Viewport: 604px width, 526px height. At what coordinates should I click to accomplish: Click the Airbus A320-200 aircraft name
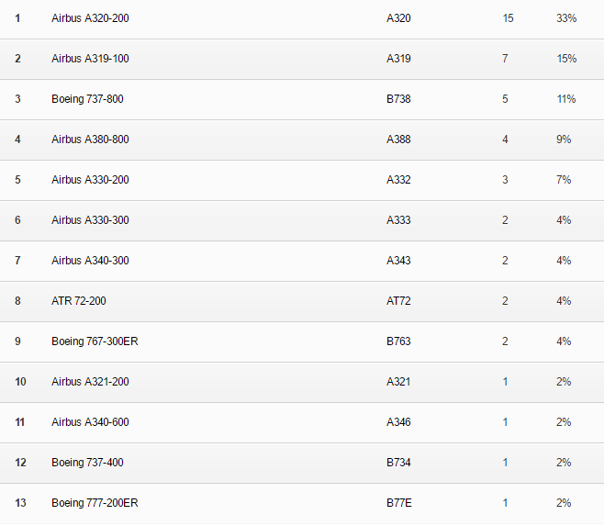pyautogui.click(x=90, y=18)
